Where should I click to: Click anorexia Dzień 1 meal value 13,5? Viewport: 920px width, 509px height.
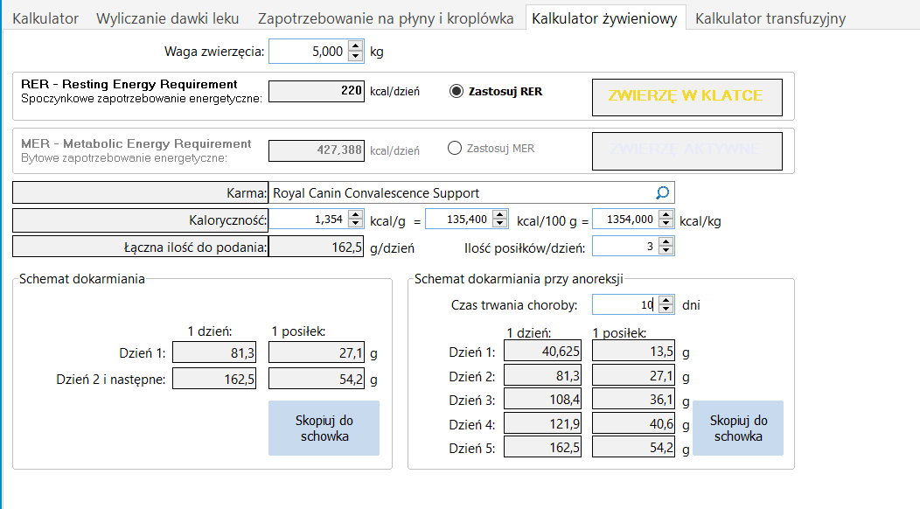point(634,351)
